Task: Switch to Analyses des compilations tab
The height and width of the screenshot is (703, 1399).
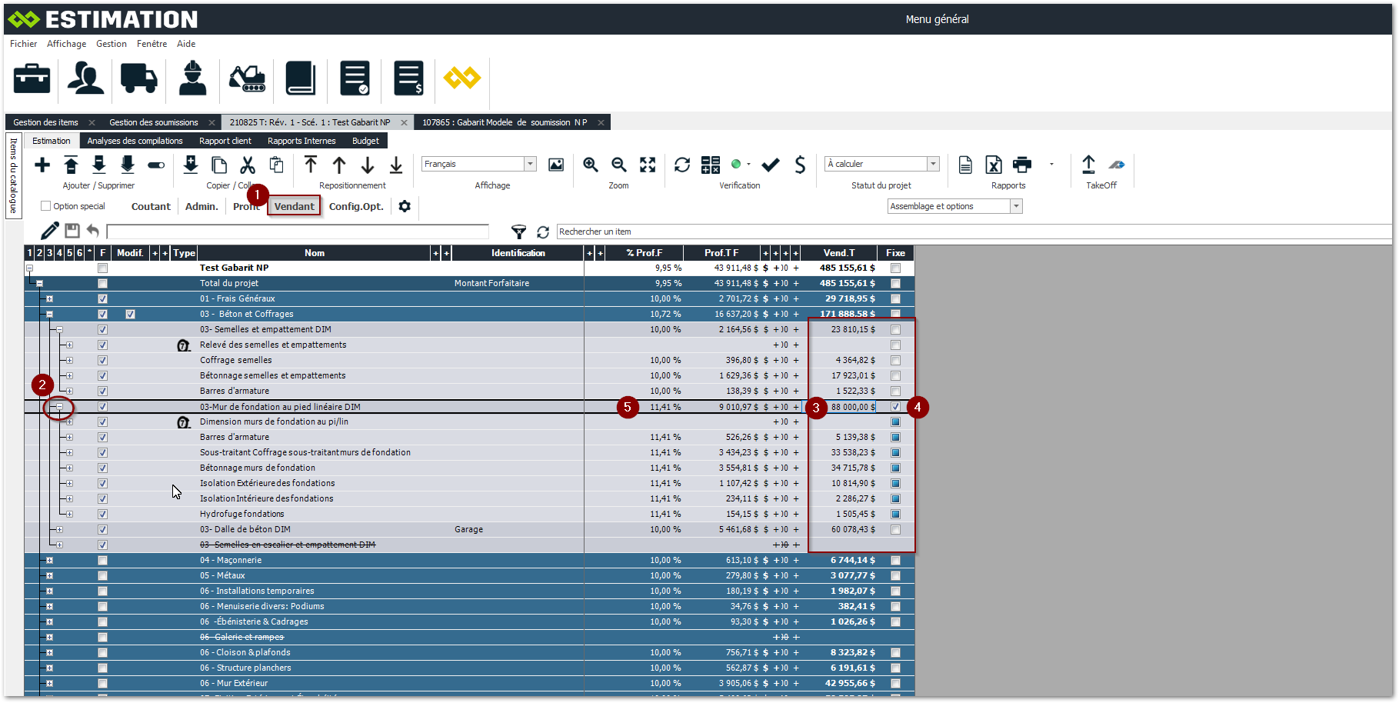Action: click(x=135, y=141)
